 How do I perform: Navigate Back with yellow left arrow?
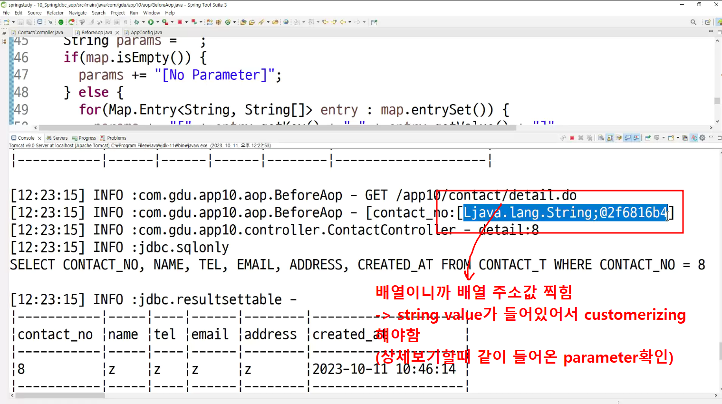point(343,22)
